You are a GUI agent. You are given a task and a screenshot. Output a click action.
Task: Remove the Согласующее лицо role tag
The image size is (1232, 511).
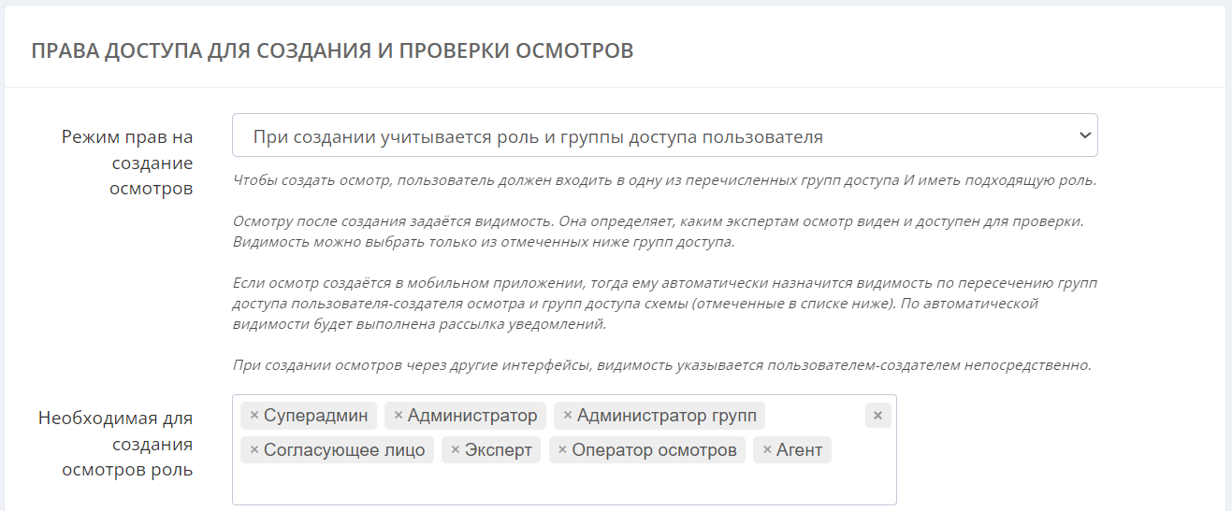(254, 450)
